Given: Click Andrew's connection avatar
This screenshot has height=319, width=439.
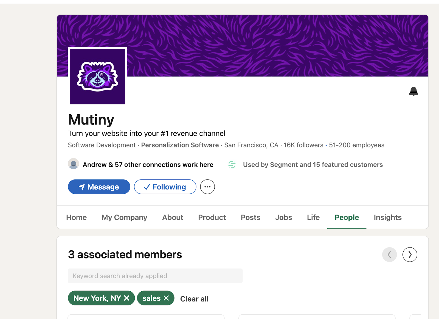Looking at the screenshot, I should tap(74, 164).
